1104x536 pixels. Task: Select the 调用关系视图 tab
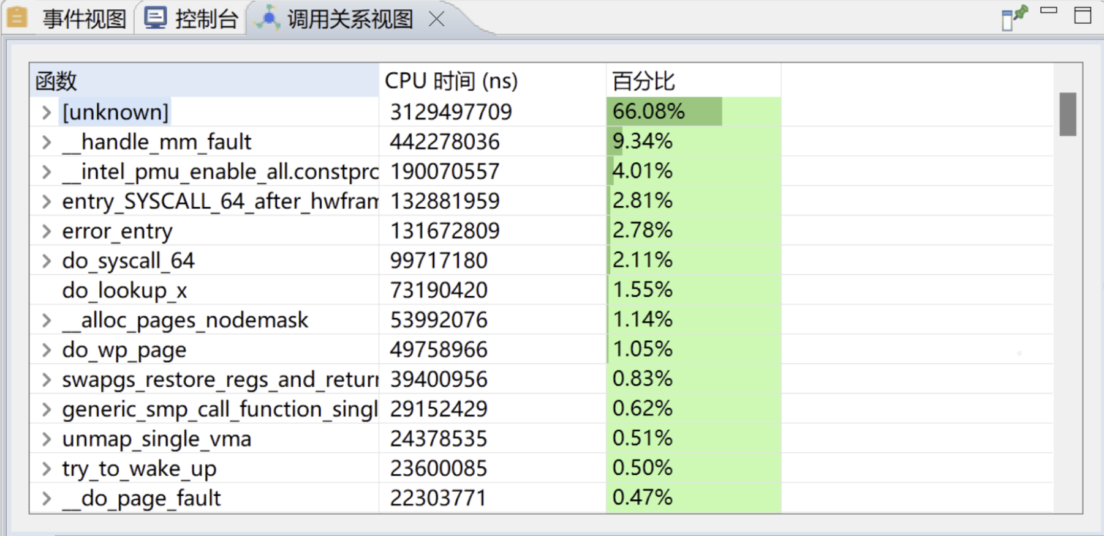click(x=350, y=19)
